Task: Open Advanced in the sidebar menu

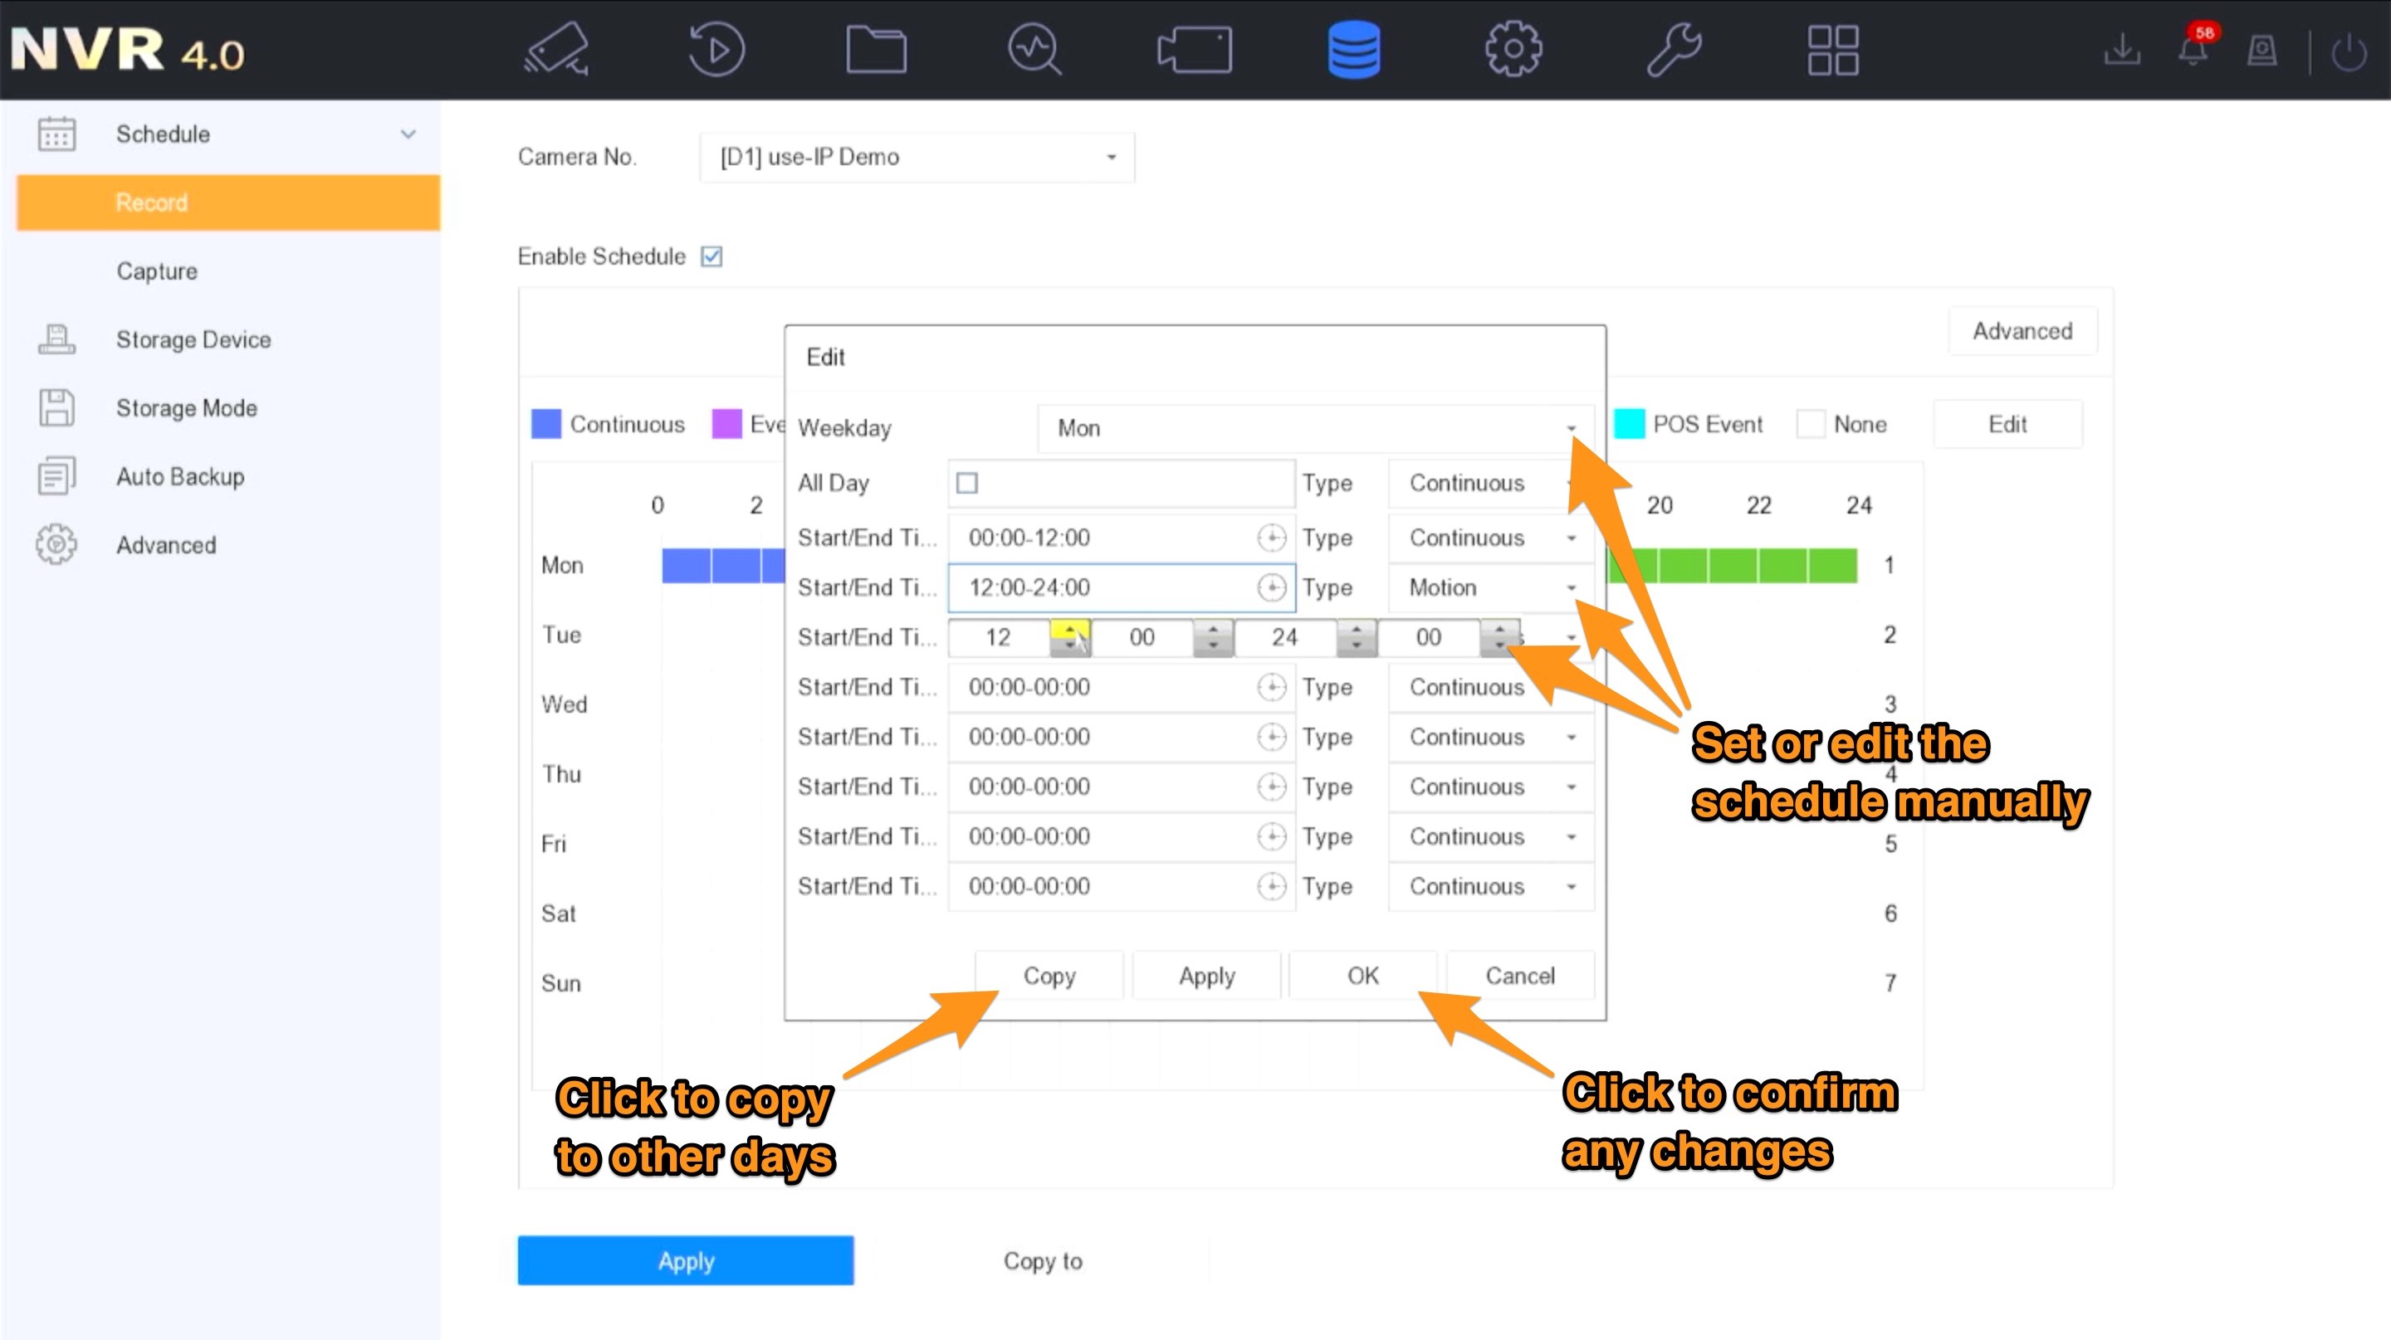Action: tap(166, 545)
